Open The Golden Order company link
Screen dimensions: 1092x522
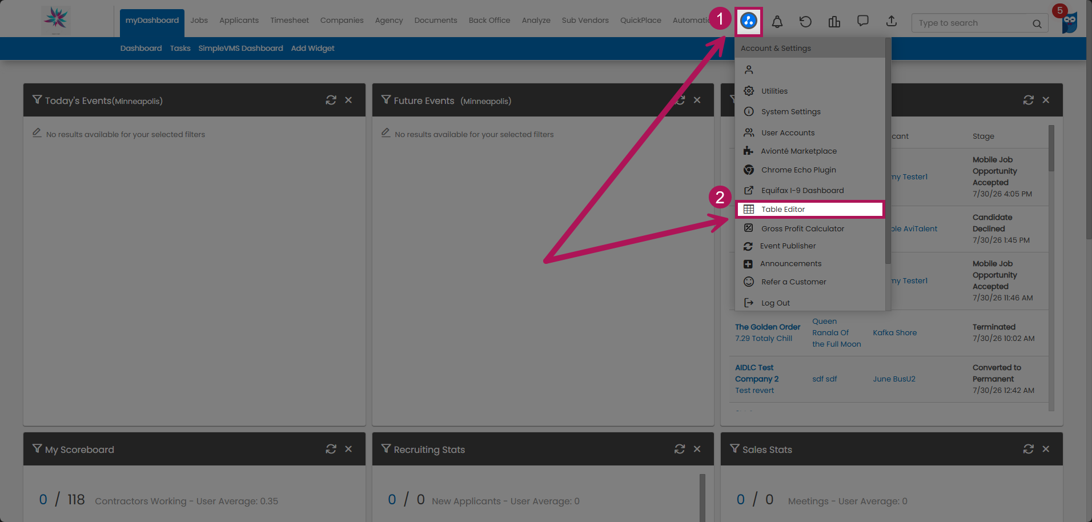(x=768, y=327)
